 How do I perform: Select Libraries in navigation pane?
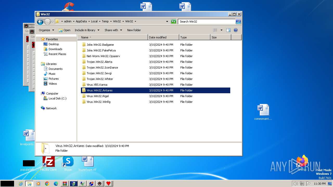51,64
